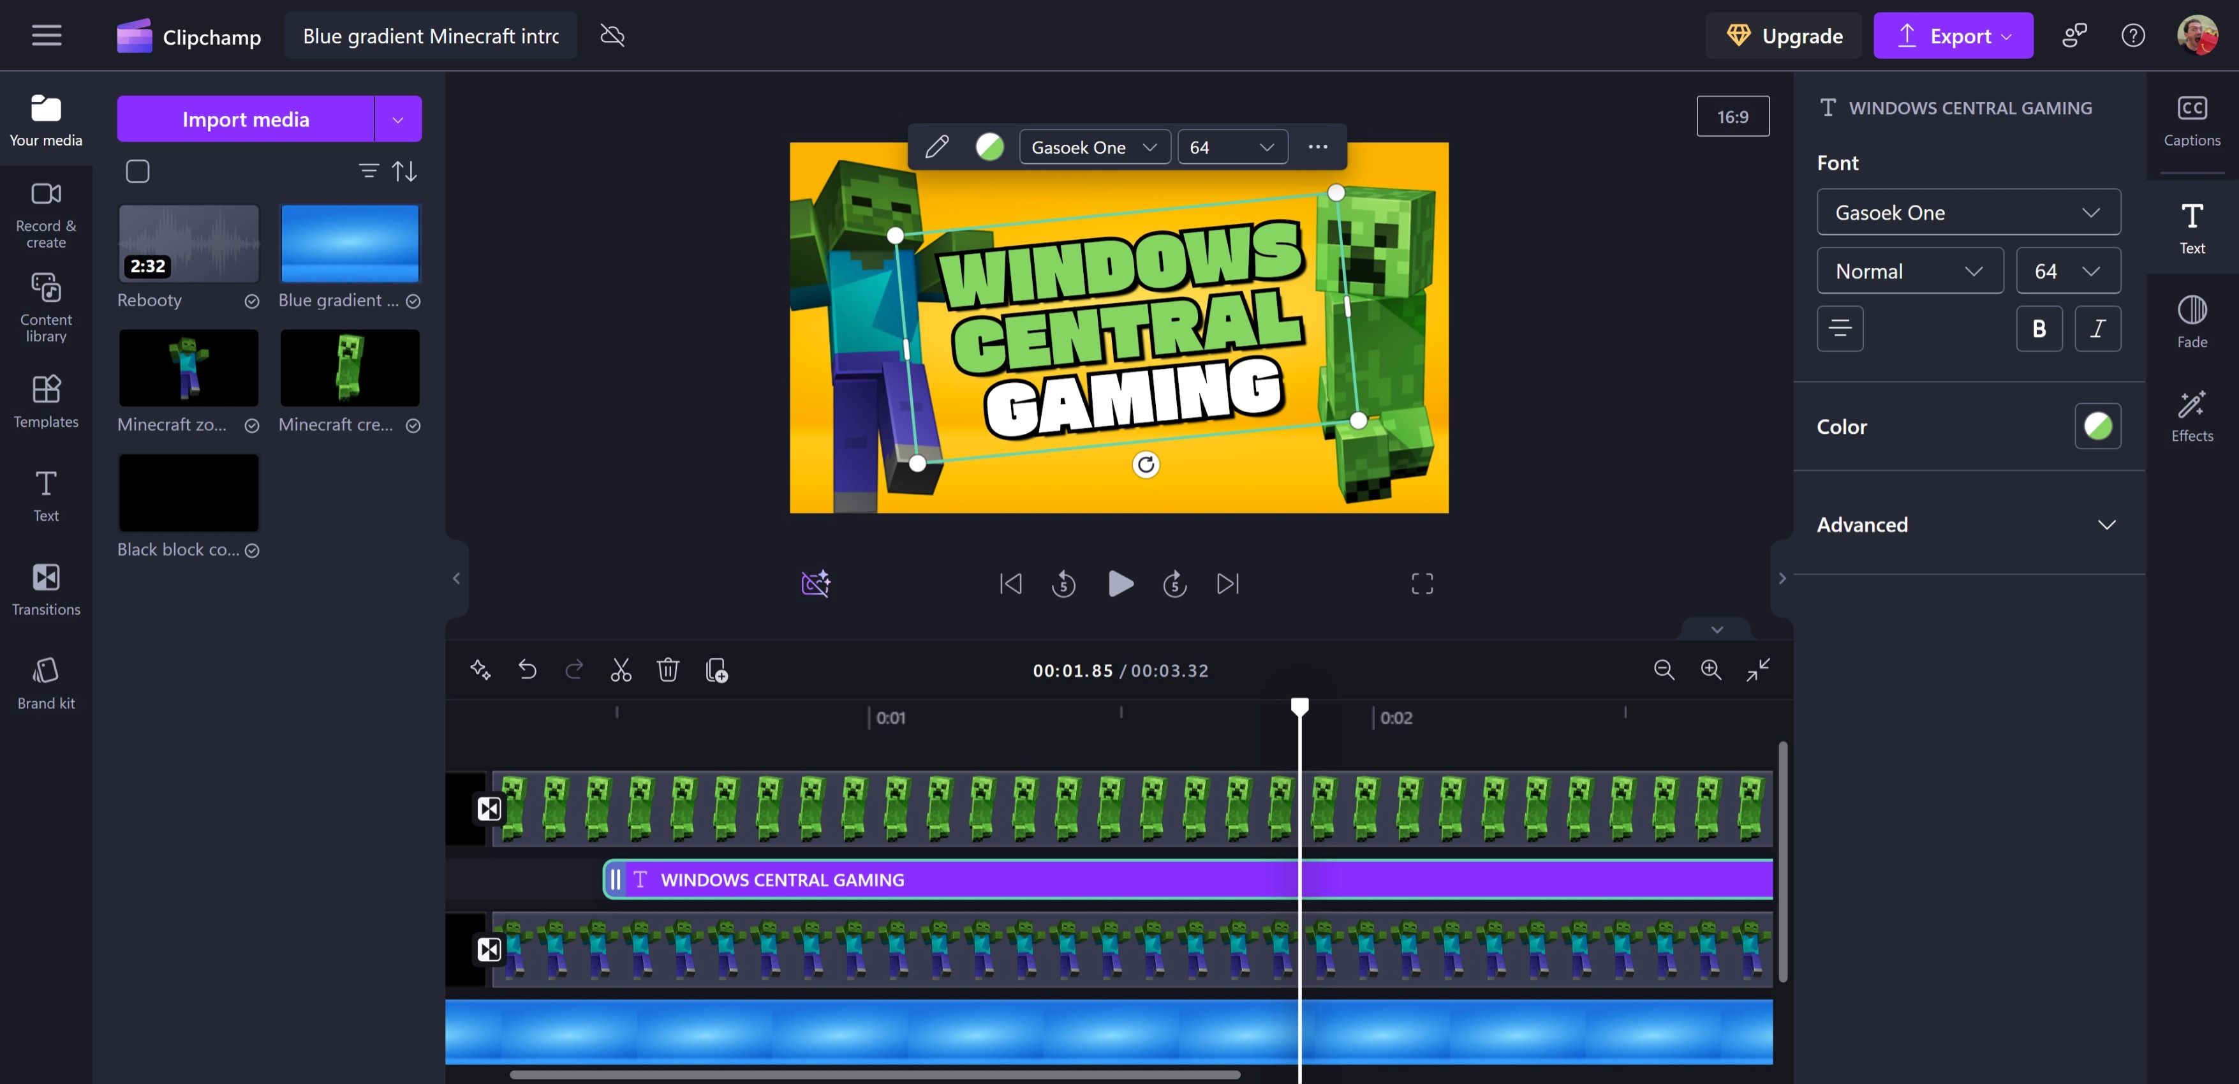Delete selected clip with trash icon
This screenshot has width=2239, height=1084.
667,669
